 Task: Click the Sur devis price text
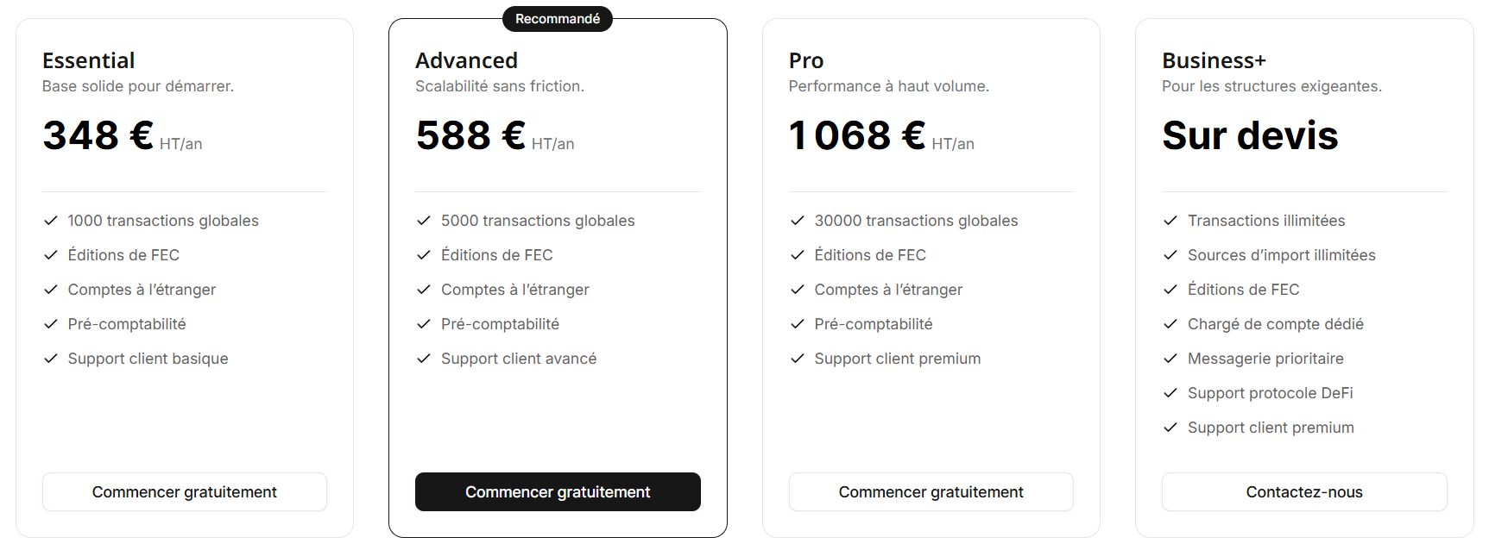pyautogui.click(x=1250, y=134)
